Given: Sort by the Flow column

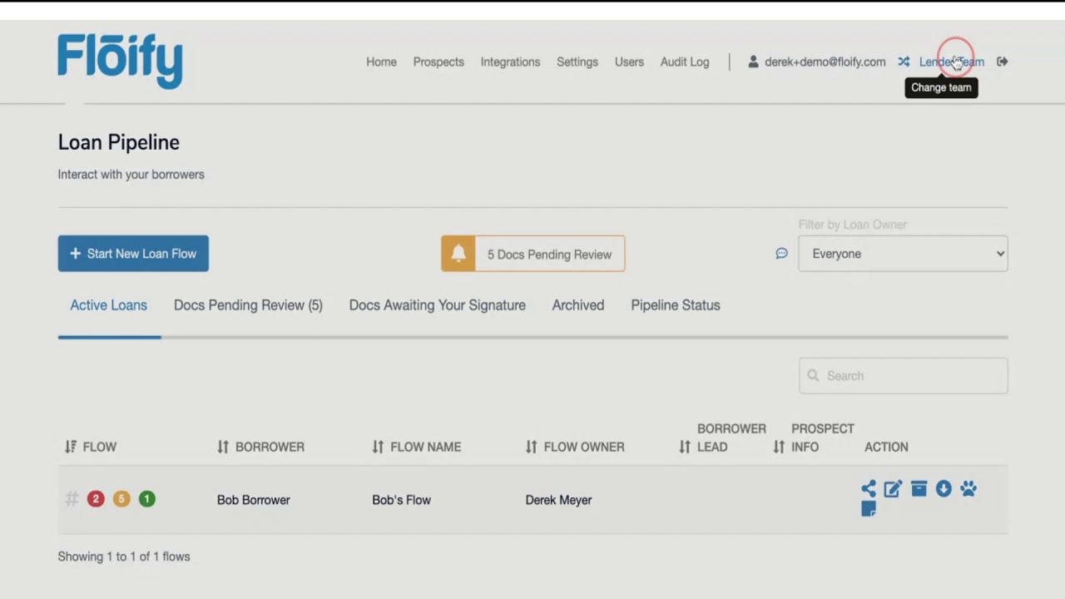Looking at the screenshot, I should click(91, 447).
